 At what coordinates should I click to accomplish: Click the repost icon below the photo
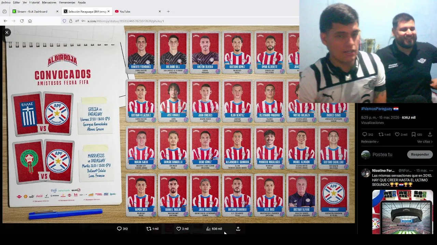pos(149,229)
